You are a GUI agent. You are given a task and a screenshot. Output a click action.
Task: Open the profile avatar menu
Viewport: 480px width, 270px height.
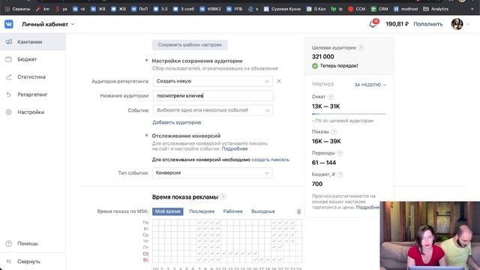457,24
